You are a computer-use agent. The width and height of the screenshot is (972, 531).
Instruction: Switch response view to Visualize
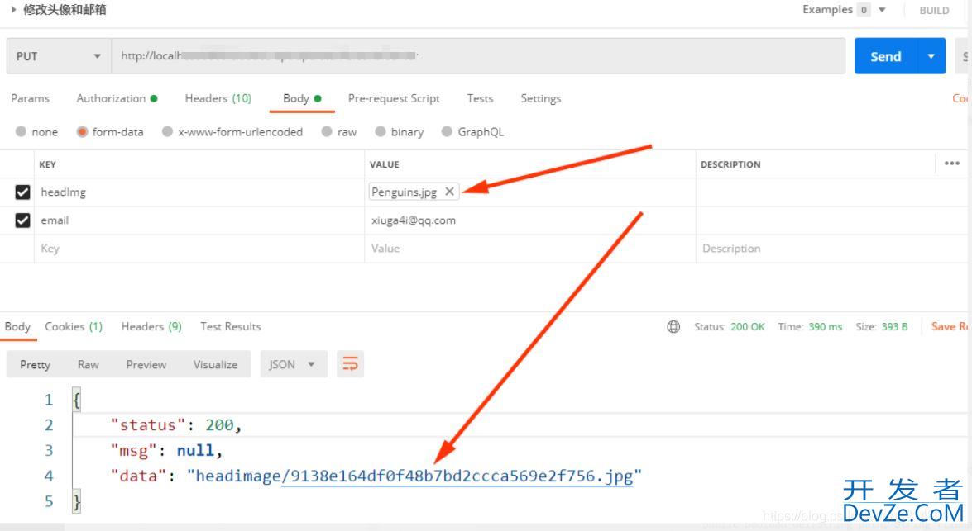pyautogui.click(x=215, y=364)
